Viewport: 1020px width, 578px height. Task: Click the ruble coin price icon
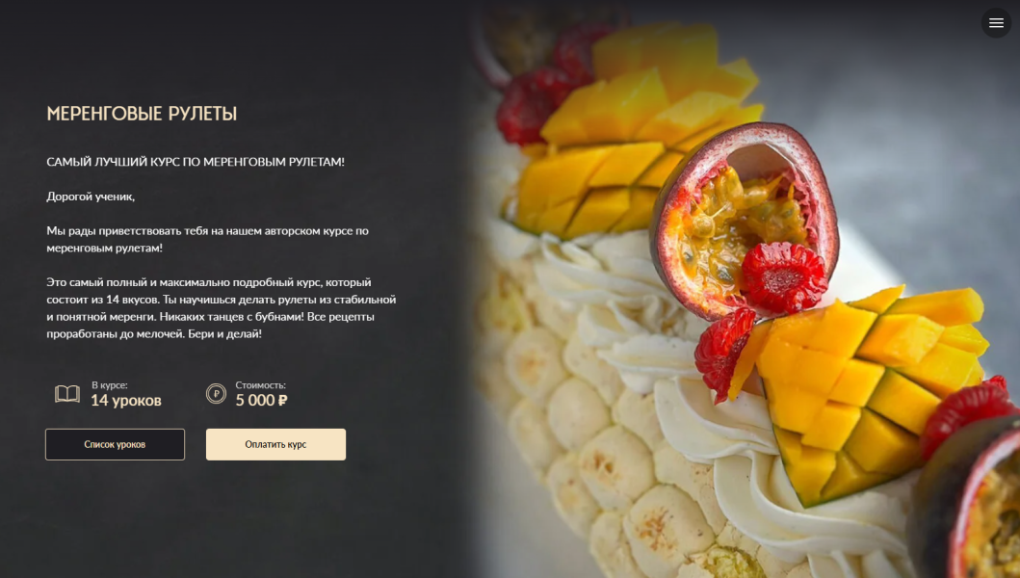216,393
